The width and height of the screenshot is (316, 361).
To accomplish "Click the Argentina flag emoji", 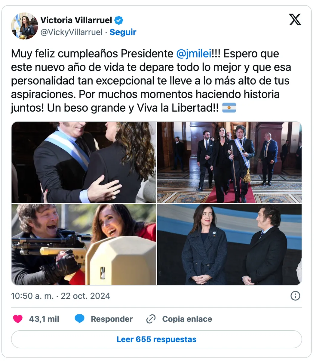I will [229, 108].
